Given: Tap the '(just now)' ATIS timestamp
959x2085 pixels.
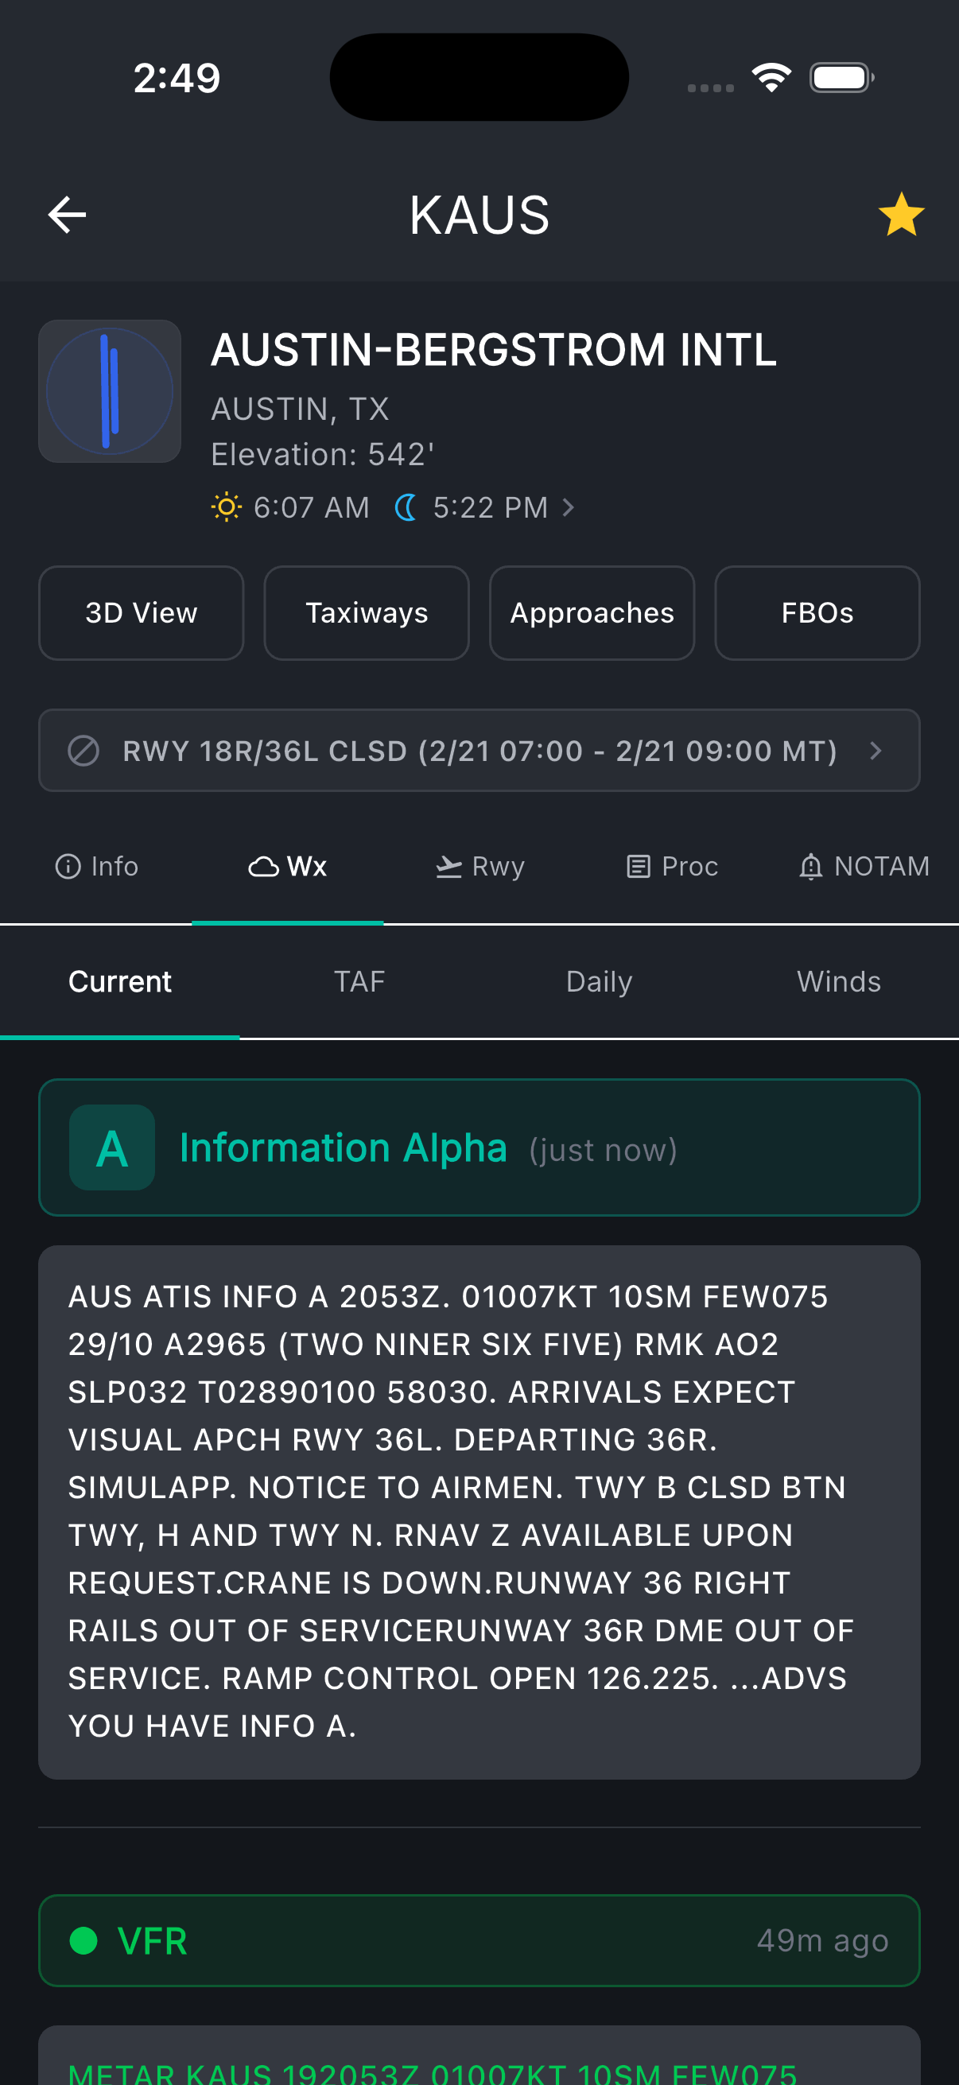Looking at the screenshot, I should [603, 1149].
